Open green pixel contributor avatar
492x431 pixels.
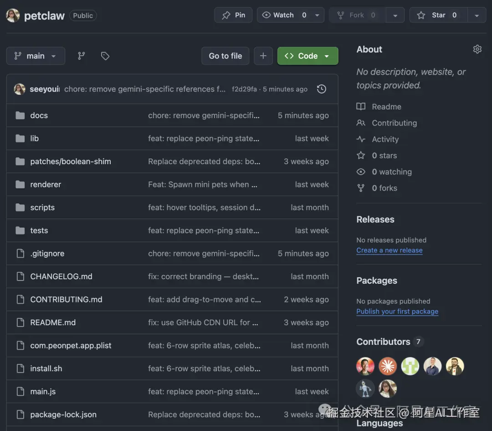point(410,366)
